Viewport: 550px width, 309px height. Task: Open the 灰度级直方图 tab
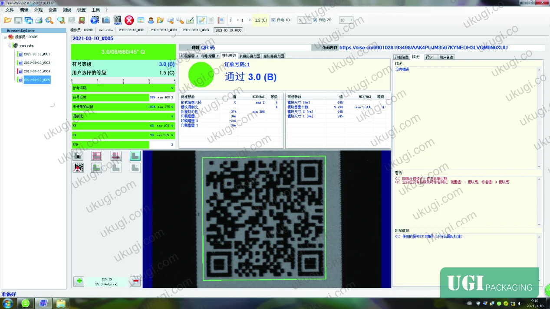pos(250,56)
